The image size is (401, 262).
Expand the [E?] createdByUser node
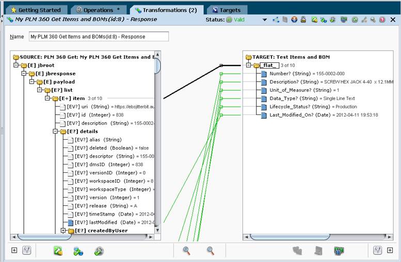click(63, 231)
